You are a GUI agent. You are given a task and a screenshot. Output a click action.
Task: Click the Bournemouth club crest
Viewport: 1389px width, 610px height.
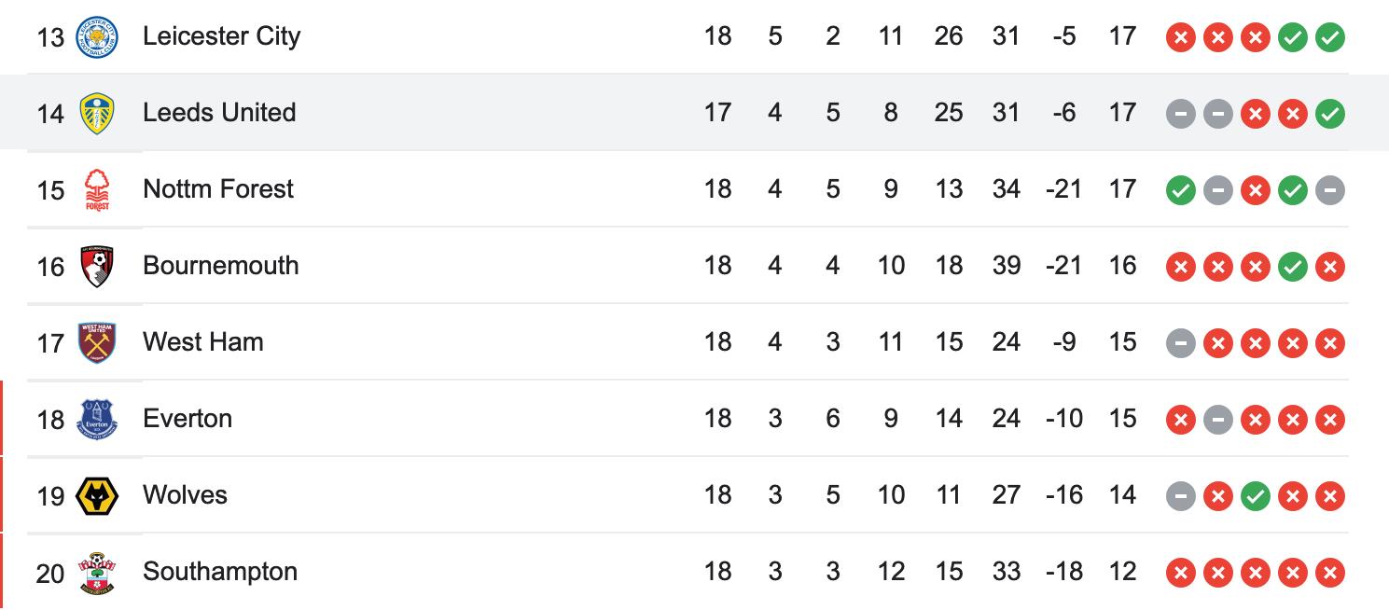click(97, 267)
